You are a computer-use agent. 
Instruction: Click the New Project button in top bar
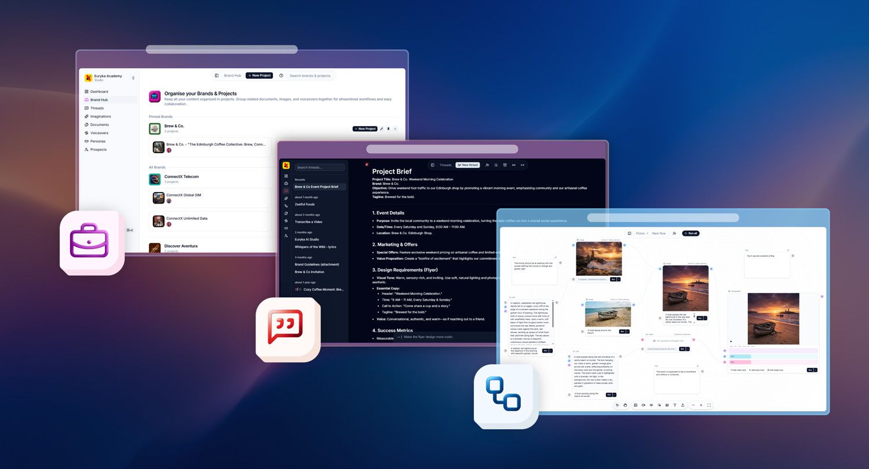(259, 76)
